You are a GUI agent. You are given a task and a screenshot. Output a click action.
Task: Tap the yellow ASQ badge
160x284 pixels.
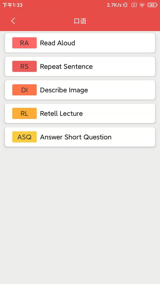click(25, 137)
